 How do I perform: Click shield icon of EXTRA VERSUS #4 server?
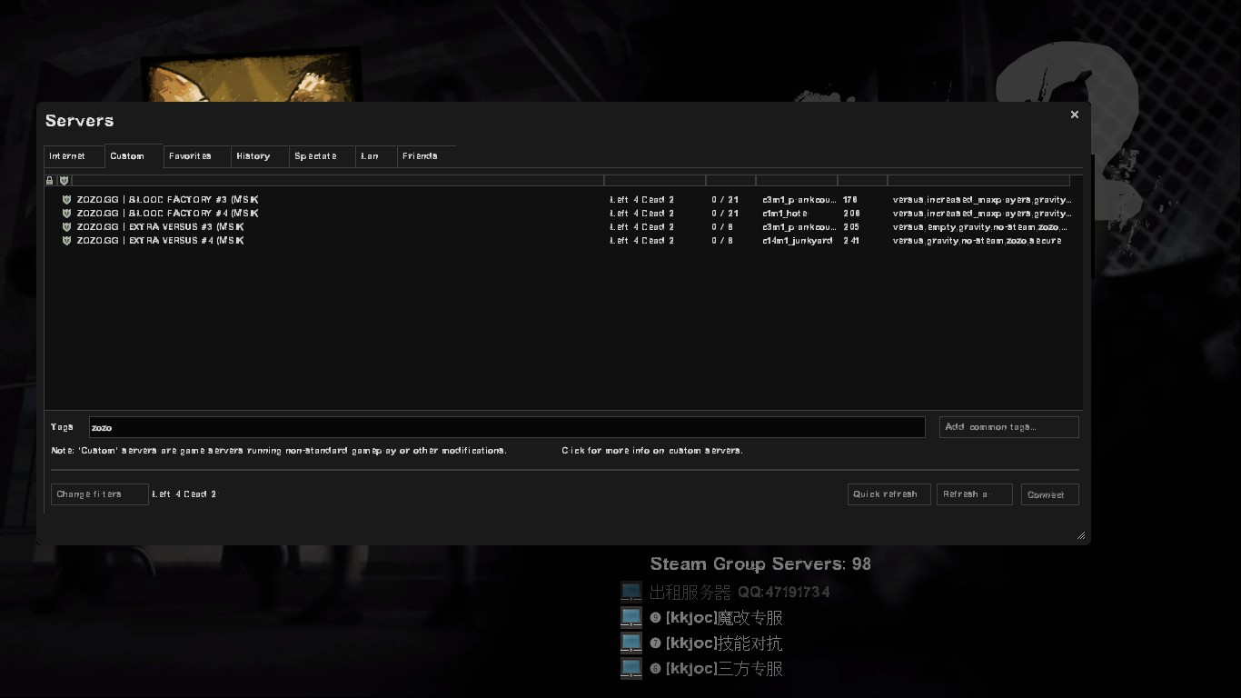coord(66,241)
